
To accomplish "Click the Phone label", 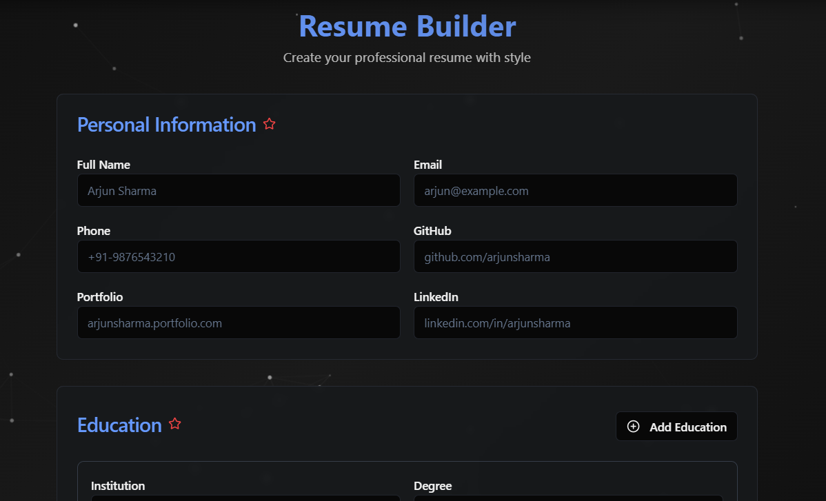I will (x=94, y=231).
